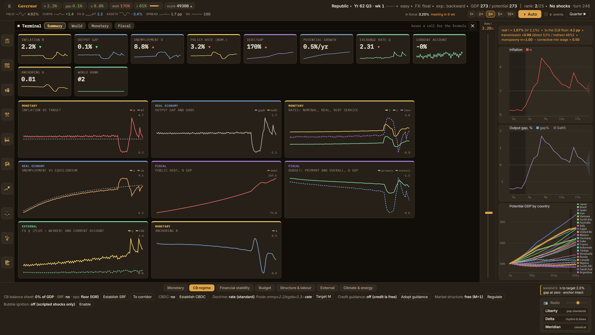Select the Meridian classical radio station

pyautogui.click(x=565, y=327)
